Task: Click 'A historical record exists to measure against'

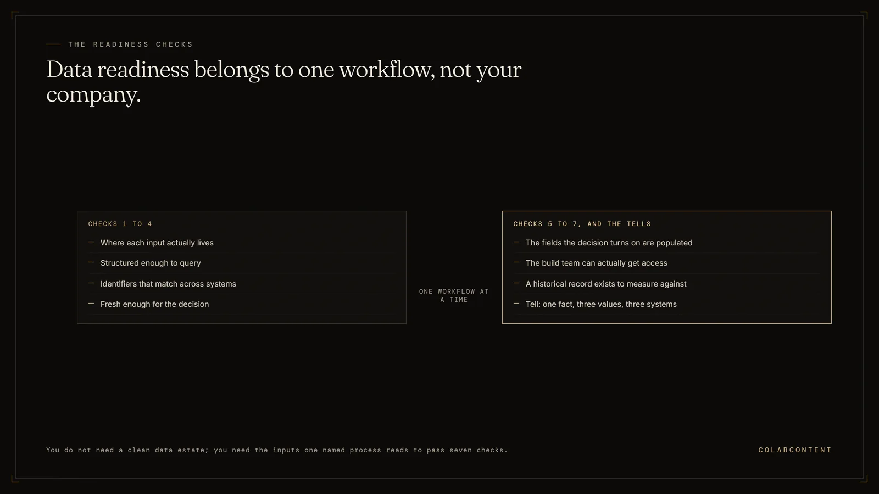Action: [x=606, y=284]
